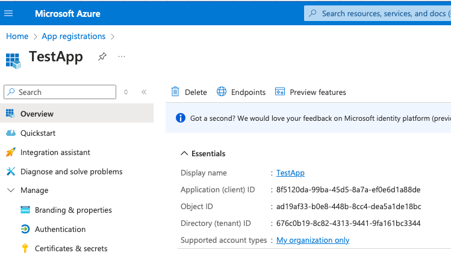Collapse the Manage section chevron
Screen dimensions: 451x253
11,190
